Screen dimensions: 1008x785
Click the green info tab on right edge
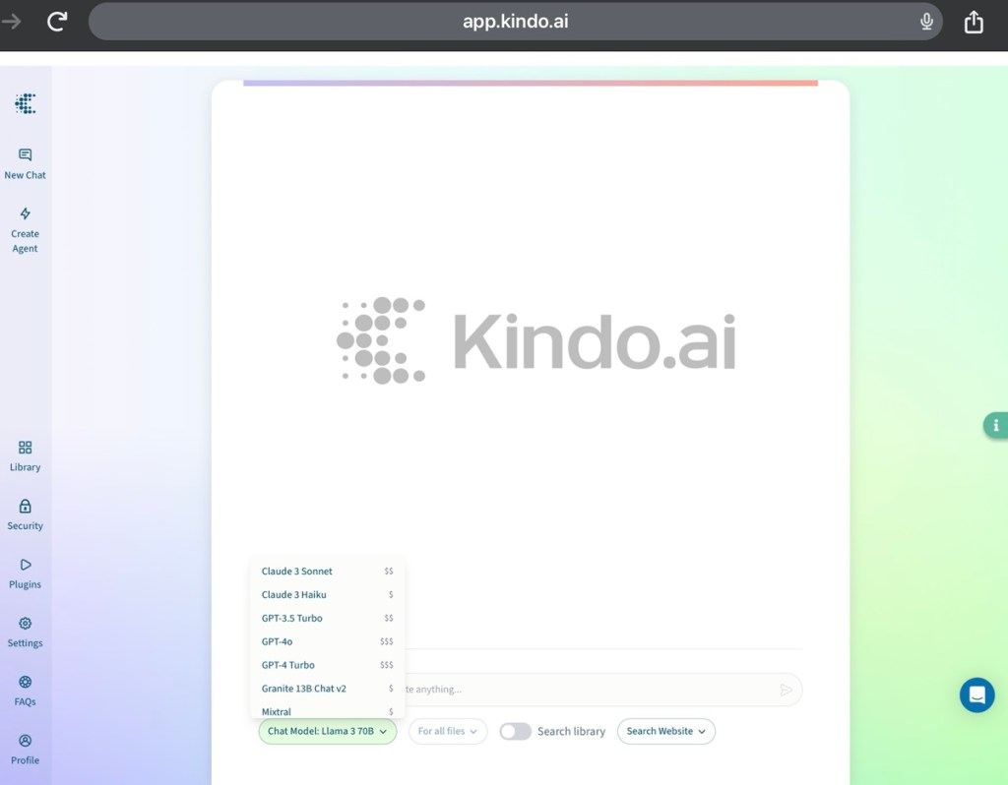996,426
